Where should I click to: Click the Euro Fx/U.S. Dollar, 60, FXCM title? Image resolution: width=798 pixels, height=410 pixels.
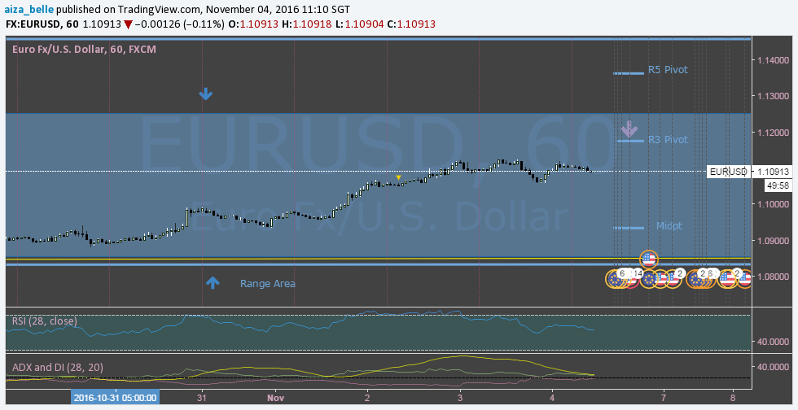[x=84, y=50]
